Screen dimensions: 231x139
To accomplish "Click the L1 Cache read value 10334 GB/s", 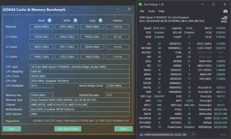I will pyautogui.click(x=42, y=37).
